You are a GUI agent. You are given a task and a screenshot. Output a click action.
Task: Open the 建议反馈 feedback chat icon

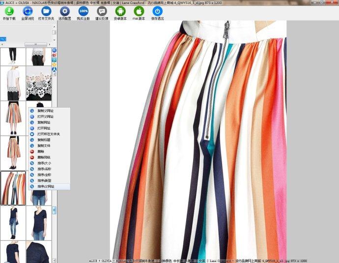(102, 13)
